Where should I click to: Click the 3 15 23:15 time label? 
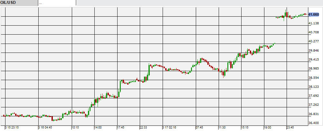[x=12, y=128]
